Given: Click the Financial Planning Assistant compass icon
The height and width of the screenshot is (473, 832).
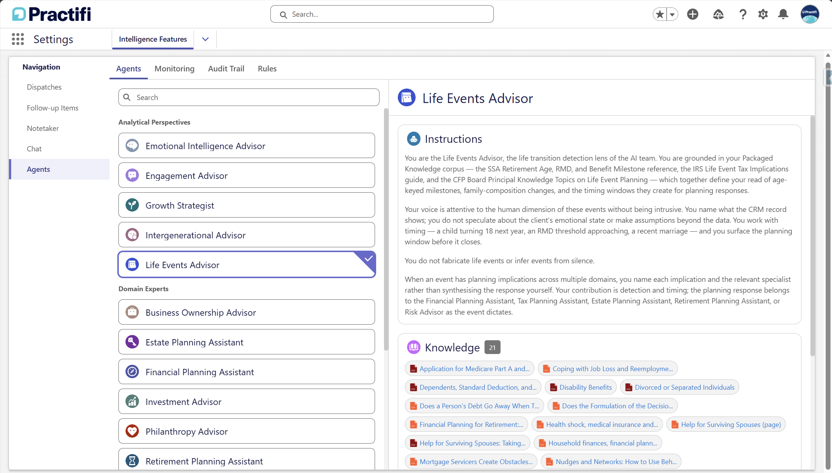Looking at the screenshot, I should [132, 371].
